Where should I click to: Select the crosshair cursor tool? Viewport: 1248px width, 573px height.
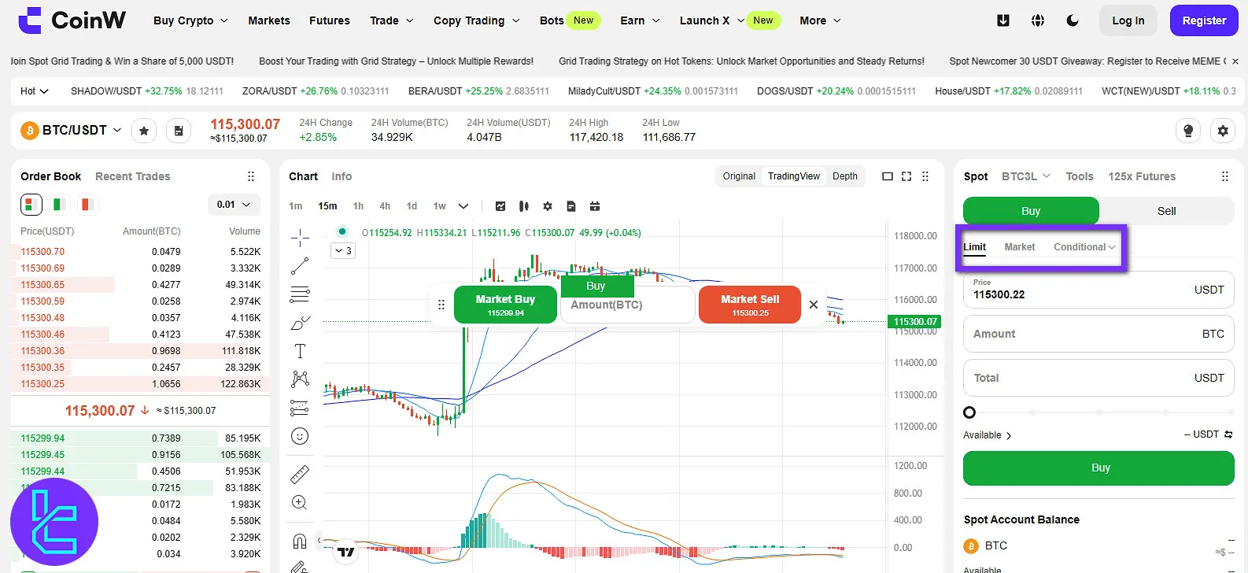pos(300,238)
